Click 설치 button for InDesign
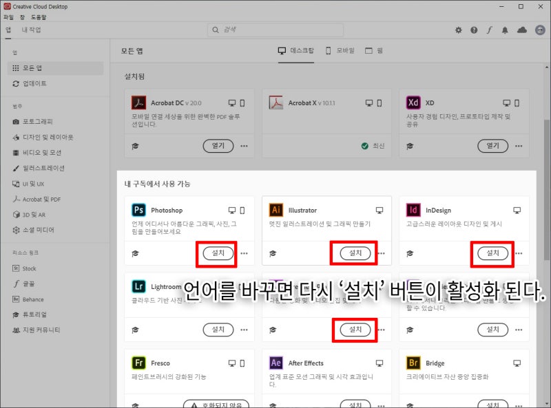 [492, 253]
